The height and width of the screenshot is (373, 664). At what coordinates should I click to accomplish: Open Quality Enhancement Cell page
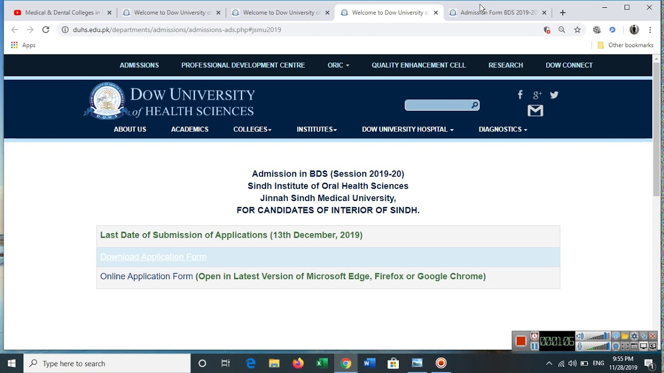[x=419, y=65]
